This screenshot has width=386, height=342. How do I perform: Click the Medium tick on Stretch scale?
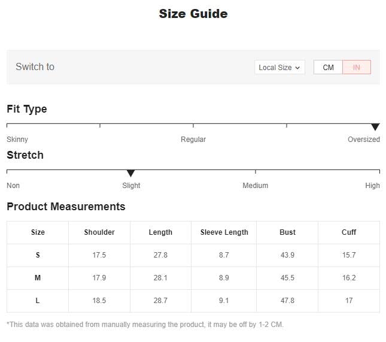pyautogui.click(x=256, y=172)
